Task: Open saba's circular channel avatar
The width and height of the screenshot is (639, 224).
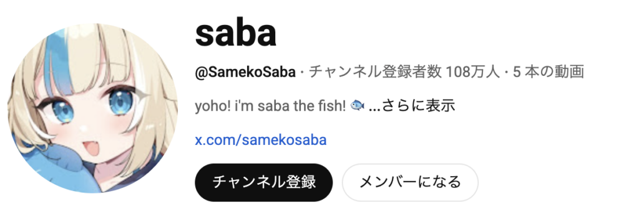Action: coord(93,108)
